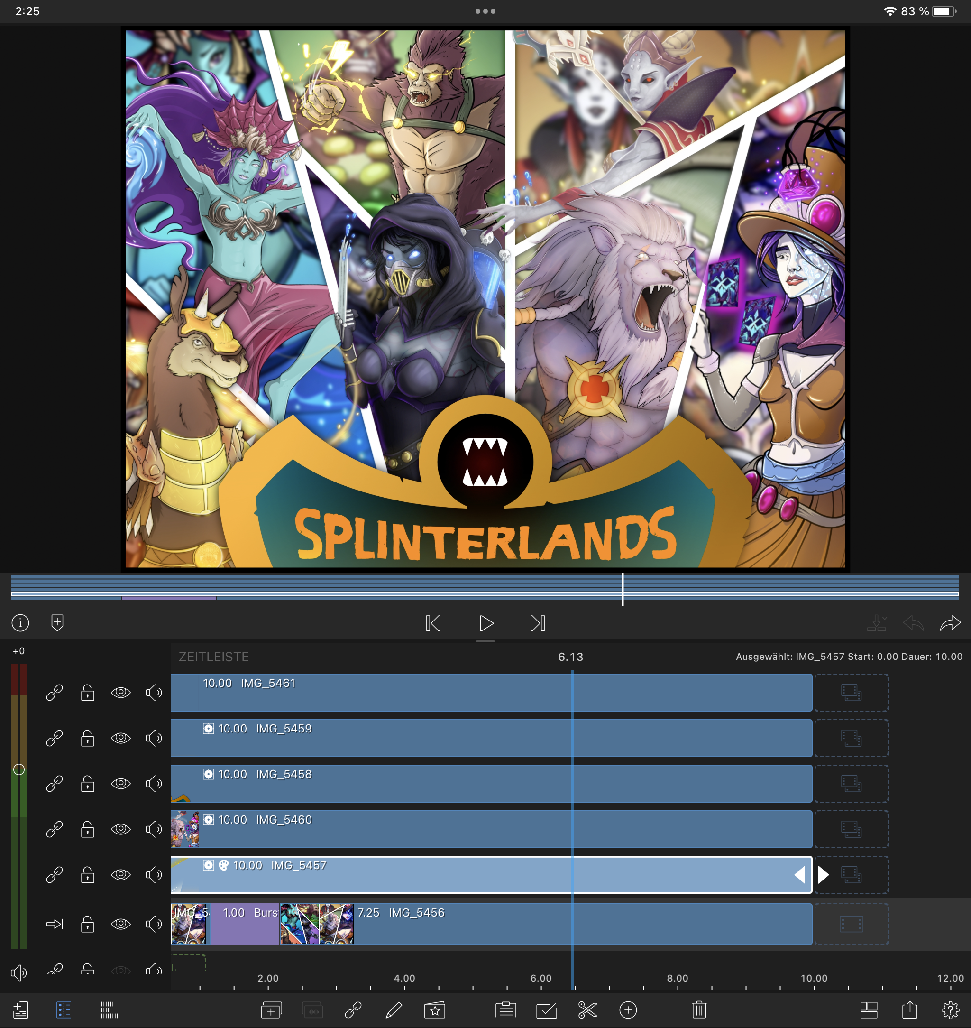Tap empty clip placeholder on IMG_5461 track

[852, 693]
